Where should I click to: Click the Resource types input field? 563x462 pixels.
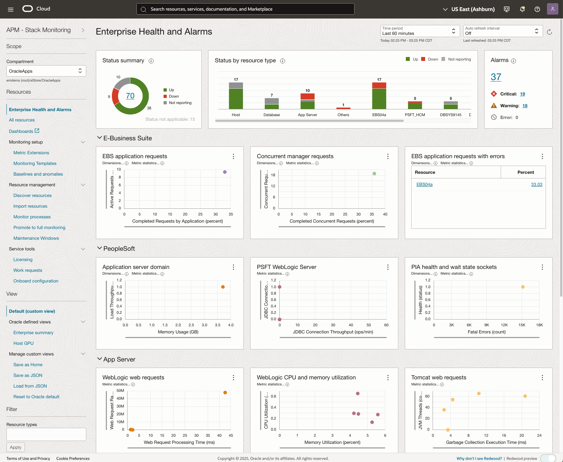(46, 434)
